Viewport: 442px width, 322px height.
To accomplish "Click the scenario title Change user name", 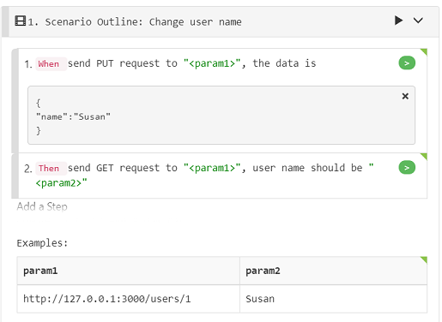I will tap(196, 22).
